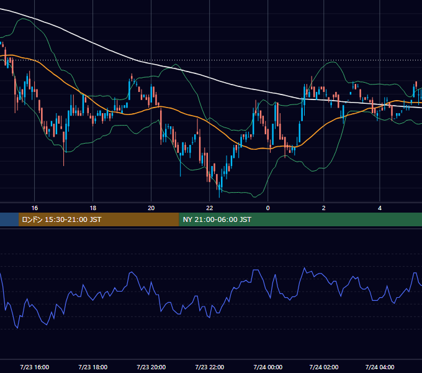This screenshot has width=422, height=373.
Task: Click the 7/23 20:00 date label
Action: click(x=151, y=367)
